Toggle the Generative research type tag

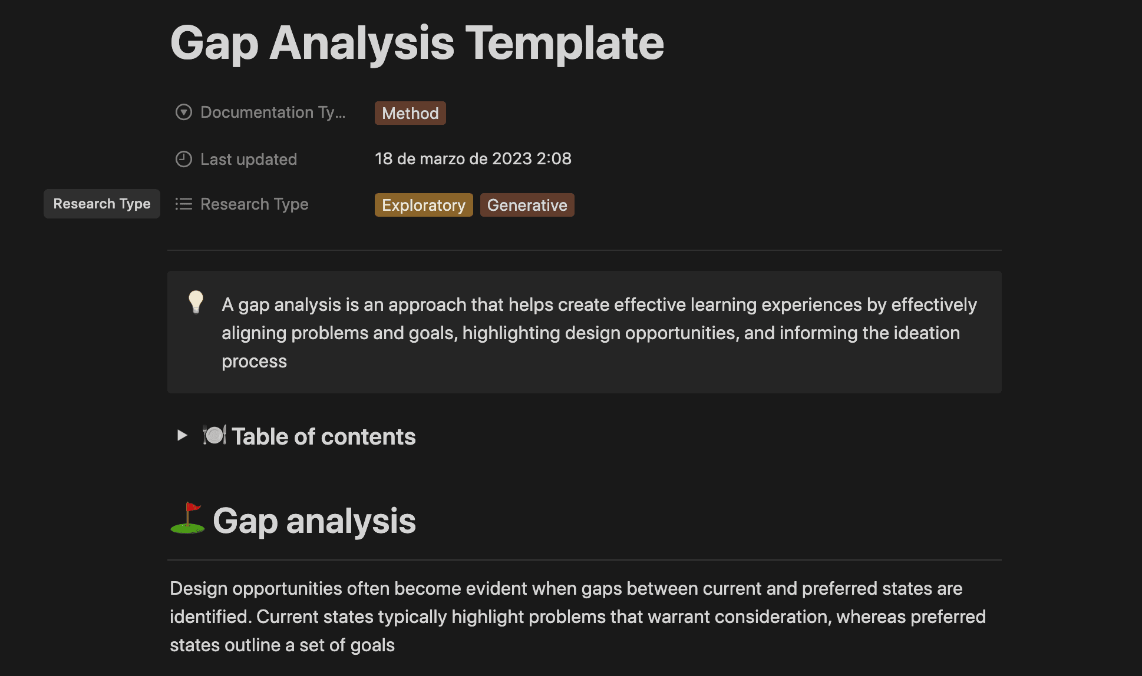coord(527,205)
